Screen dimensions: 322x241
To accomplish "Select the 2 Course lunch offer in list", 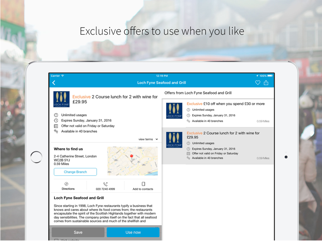I will [x=218, y=146].
